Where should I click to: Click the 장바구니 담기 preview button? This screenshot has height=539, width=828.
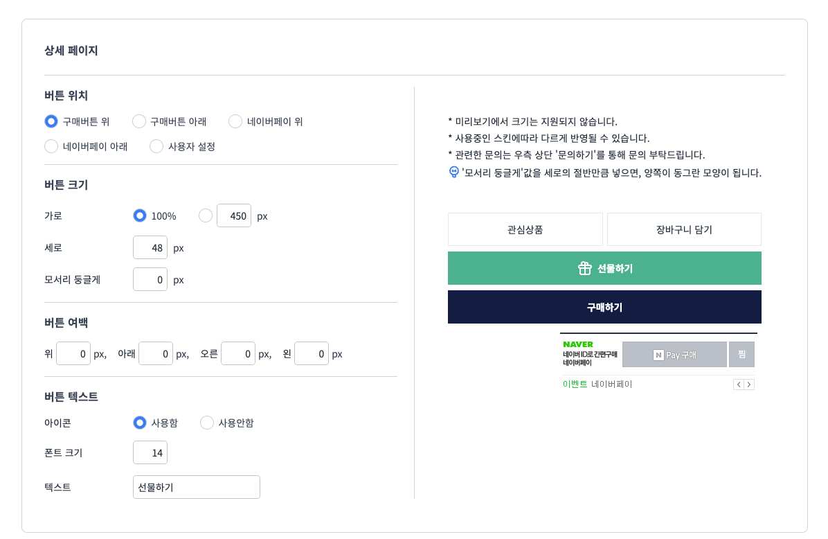(684, 229)
